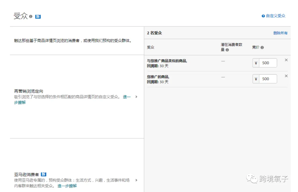Click the 2 名受众 count label
This screenshot has height=192, width=298.
click(154, 33)
